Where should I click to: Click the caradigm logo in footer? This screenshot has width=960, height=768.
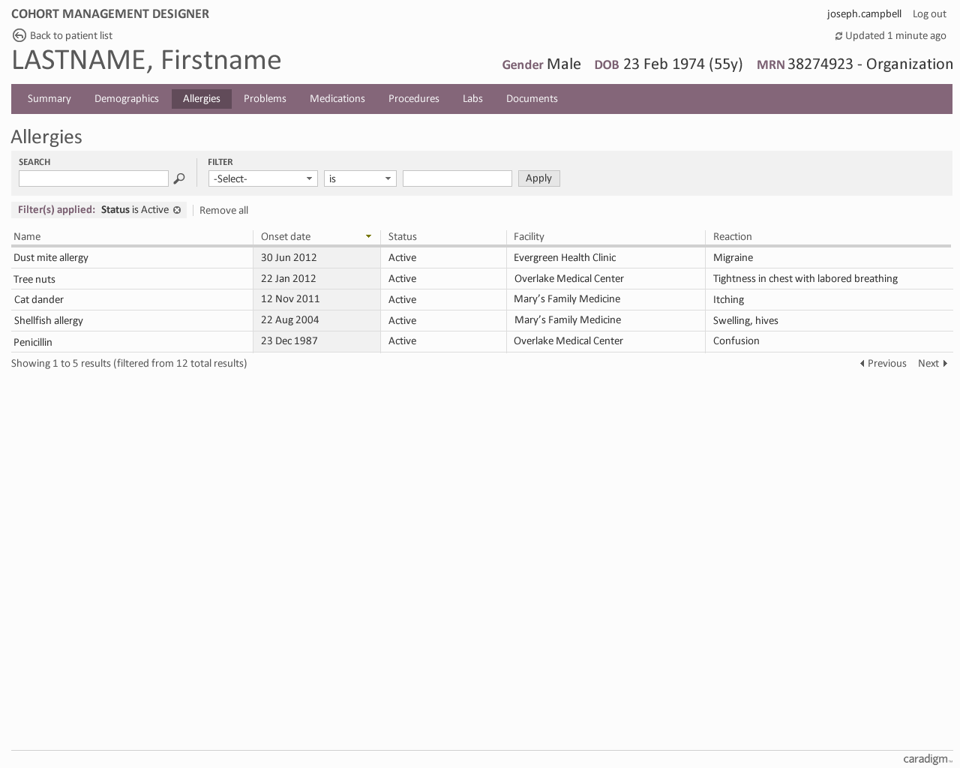(x=928, y=759)
